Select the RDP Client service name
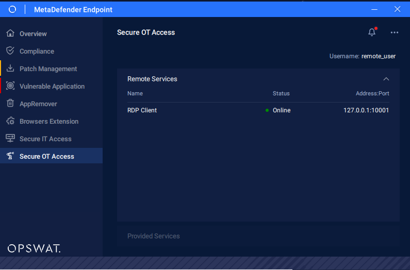The height and width of the screenshot is (270, 410). [x=142, y=110]
